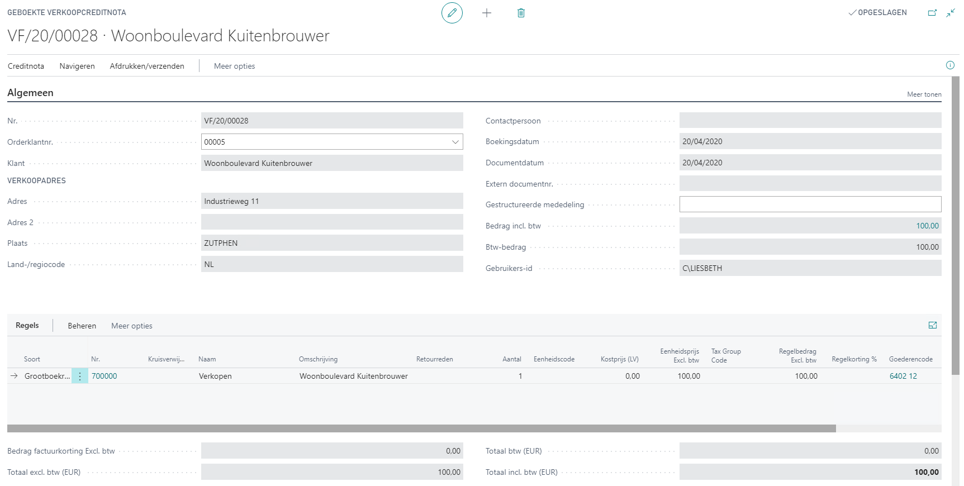This screenshot has width=964, height=486.
Task: Click the plus icon to create new
Action: [x=487, y=13]
